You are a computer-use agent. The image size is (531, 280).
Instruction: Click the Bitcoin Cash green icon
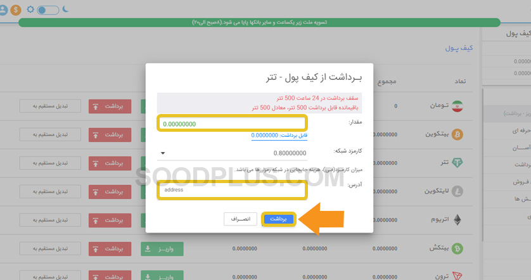tap(457, 248)
